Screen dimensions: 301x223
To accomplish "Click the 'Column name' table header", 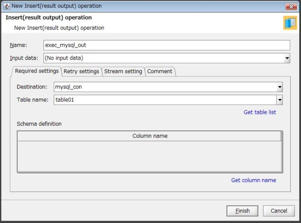I will 150,136.
